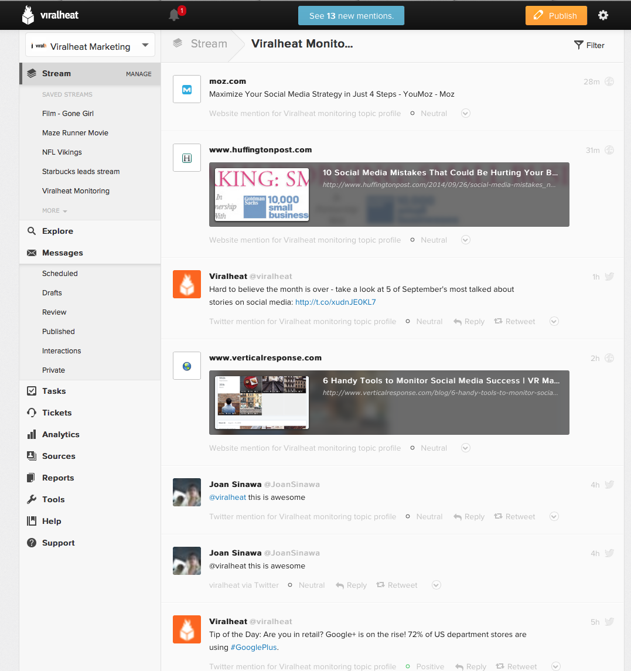This screenshot has width=631, height=671.
Task: Toggle Neutral sentiment on moz.com mention
Action: pos(429,114)
